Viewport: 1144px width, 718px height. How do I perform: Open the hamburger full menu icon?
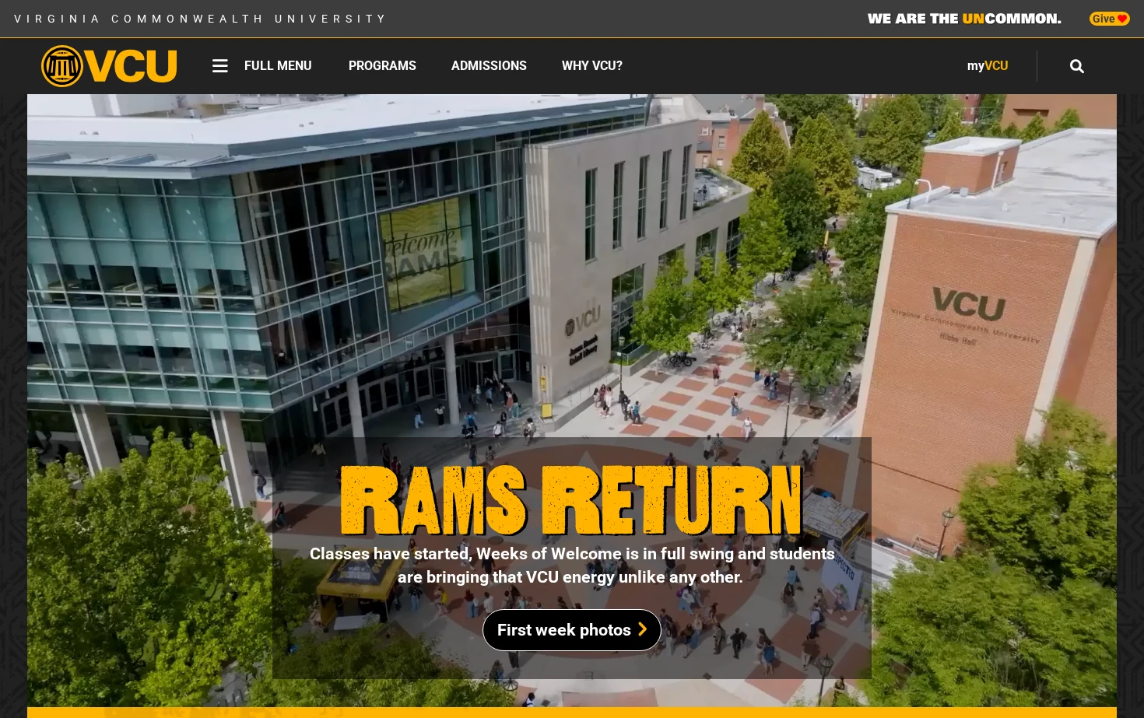coord(220,66)
